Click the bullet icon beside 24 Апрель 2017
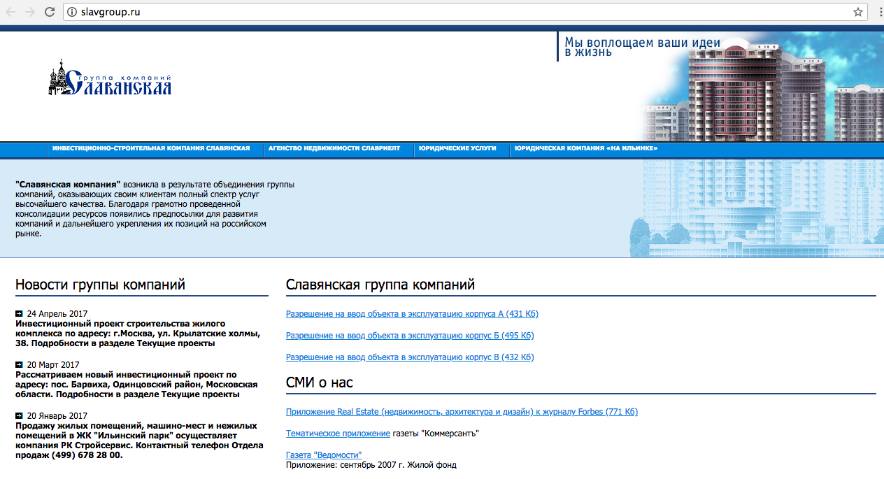 [19, 313]
